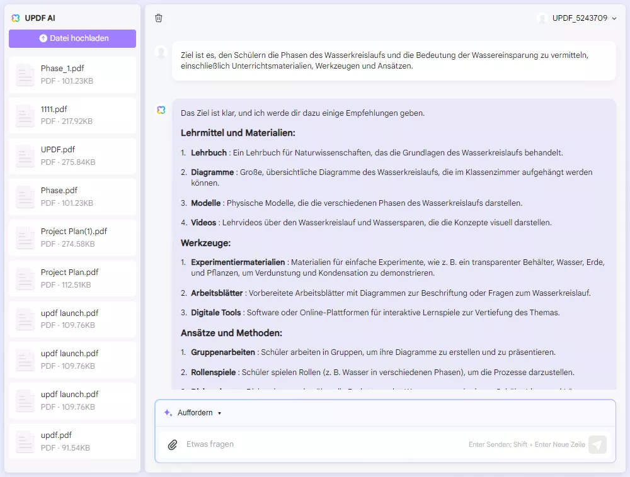Click the file icon of UPDF.pdf

tap(25, 156)
